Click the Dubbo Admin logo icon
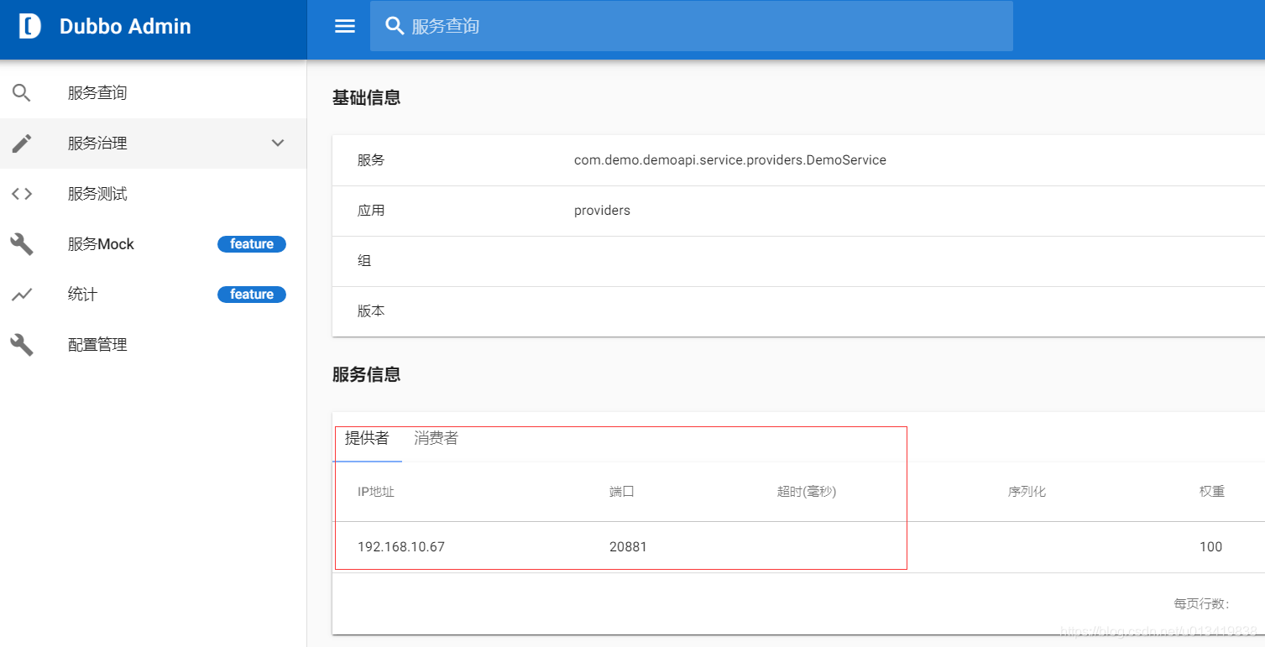This screenshot has height=647, width=1265. [x=29, y=26]
